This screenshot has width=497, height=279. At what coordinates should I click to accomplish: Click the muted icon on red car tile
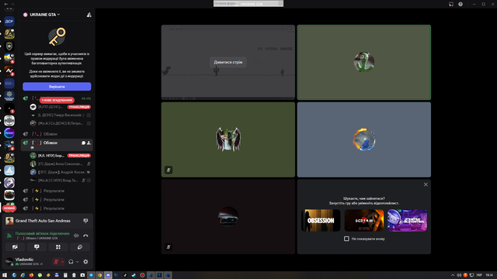tap(169, 246)
